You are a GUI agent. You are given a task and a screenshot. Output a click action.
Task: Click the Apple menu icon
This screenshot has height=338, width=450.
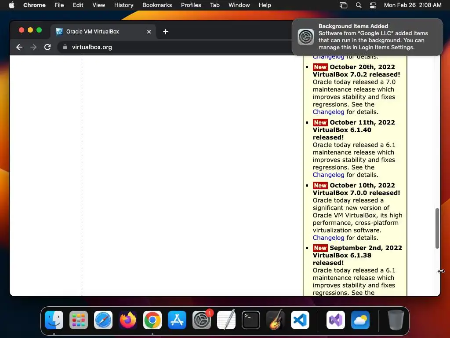(11, 5)
